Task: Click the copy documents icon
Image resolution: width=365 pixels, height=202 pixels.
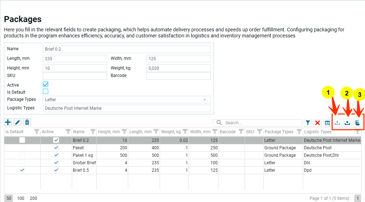Action: click(357, 123)
